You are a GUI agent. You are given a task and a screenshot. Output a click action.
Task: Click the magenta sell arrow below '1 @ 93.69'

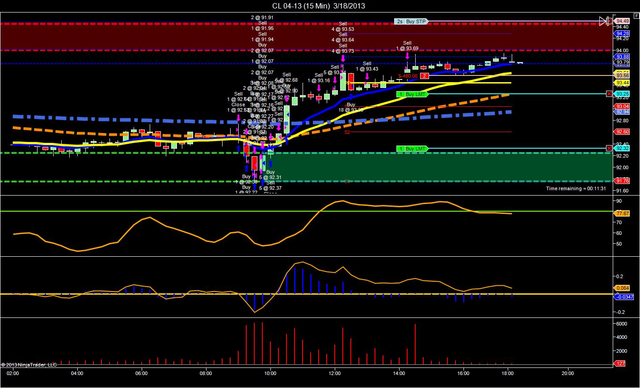tap(407, 55)
